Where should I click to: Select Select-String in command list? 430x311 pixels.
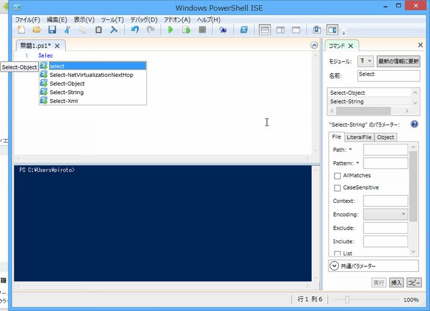[x=370, y=101]
